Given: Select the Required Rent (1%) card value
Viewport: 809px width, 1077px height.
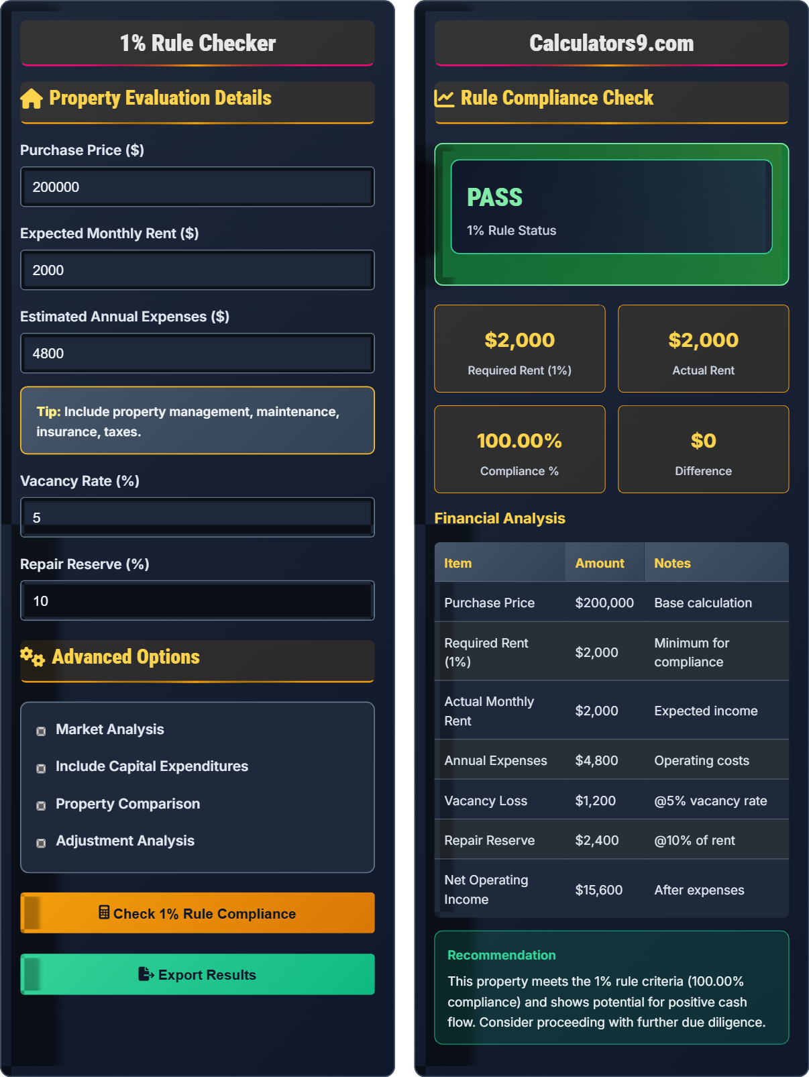Looking at the screenshot, I should (x=520, y=340).
